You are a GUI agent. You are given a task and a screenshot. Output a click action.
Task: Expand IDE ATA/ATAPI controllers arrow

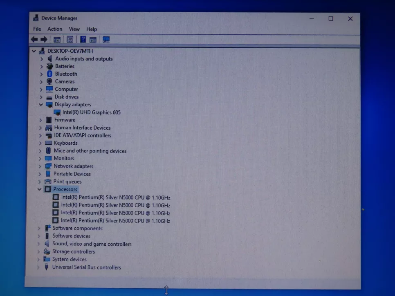click(x=40, y=135)
